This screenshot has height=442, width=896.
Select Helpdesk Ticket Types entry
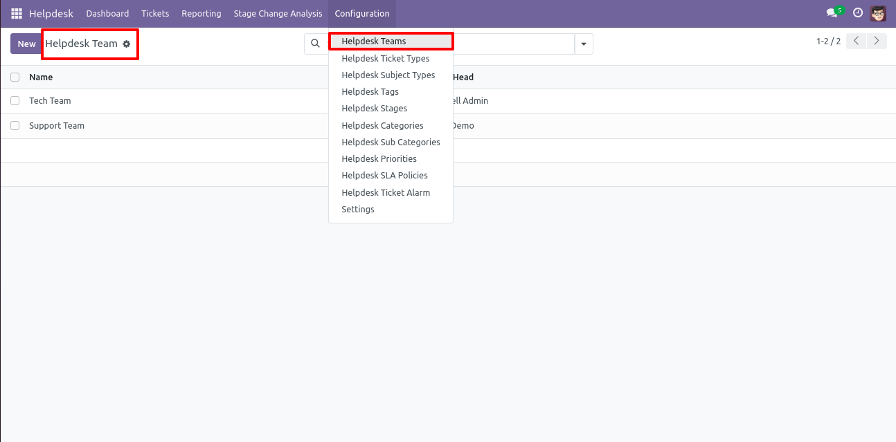pyautogui.click(x=391, y=58)
